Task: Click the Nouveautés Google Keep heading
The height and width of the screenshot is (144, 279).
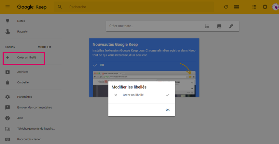Action: point(115,44)
